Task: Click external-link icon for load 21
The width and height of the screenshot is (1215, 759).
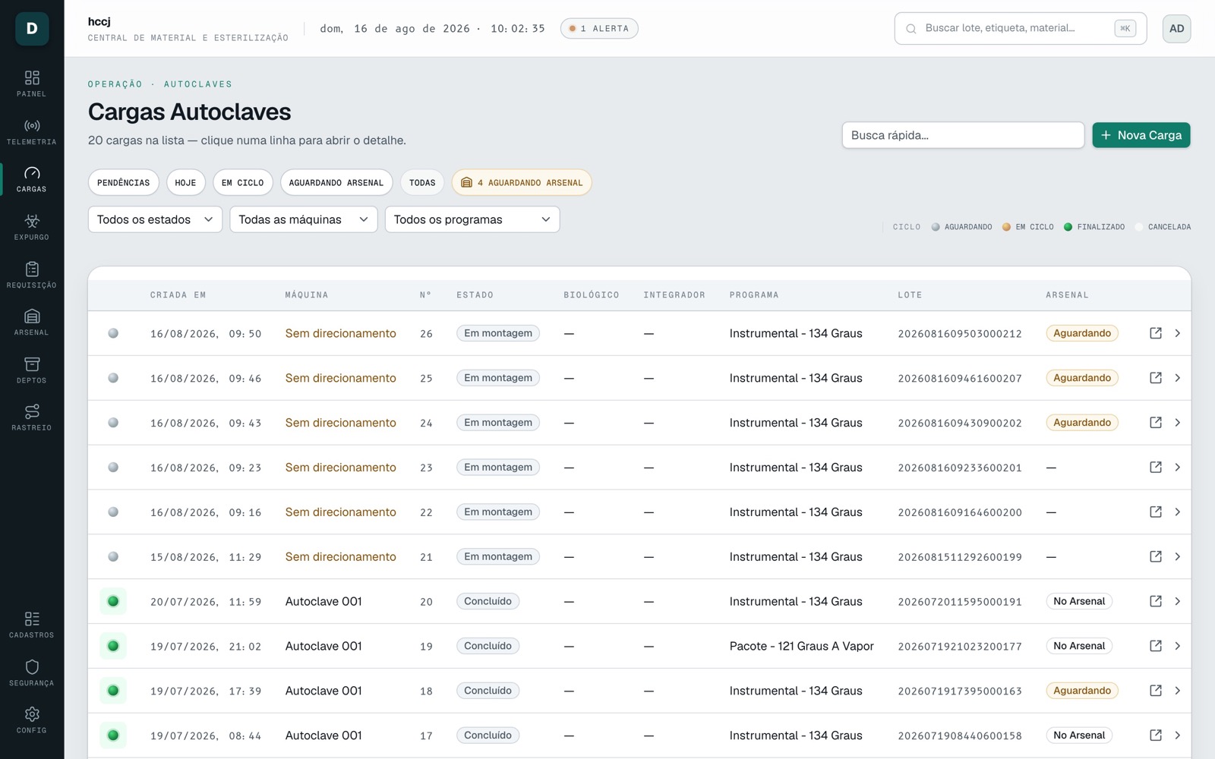Action: [x=1156, y=557]
